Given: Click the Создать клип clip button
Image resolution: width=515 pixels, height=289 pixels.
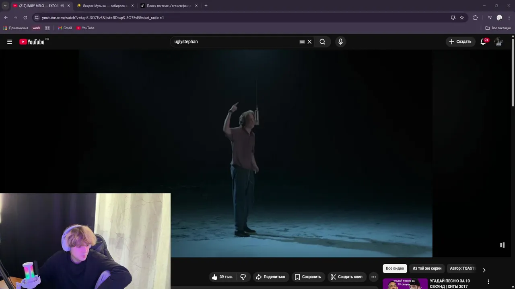Looking at the screenshot, I should pyautogui.click(x=346, y=277).
